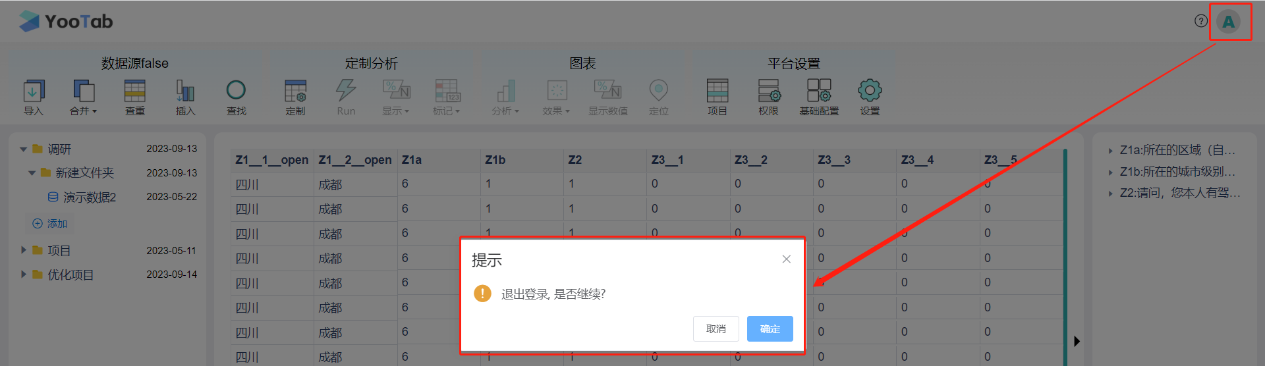Image resolution: width=1265 pixels, height=366 pixels.
Task: Click the Run lightning icon
Action: coord(346,90)
